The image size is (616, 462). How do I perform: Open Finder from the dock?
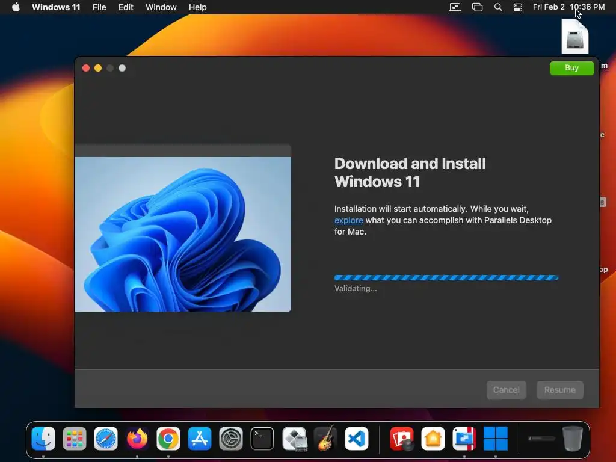coord(43,439)
